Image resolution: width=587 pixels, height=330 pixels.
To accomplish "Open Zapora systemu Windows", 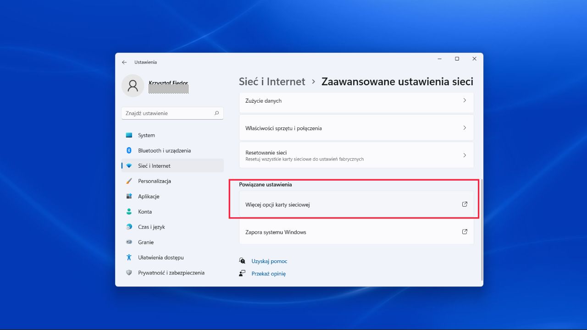I will pyautogui.click(x=356, y=232).
